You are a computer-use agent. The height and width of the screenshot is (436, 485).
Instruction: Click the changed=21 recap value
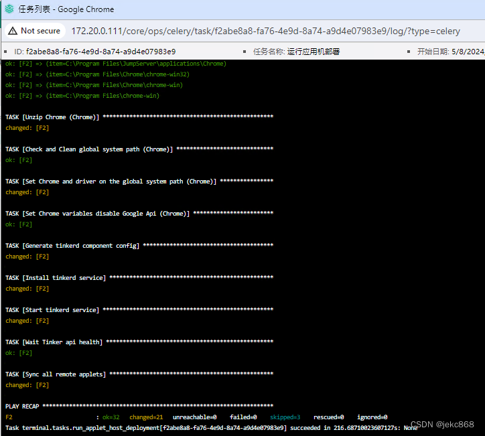[x=146, y=417]
